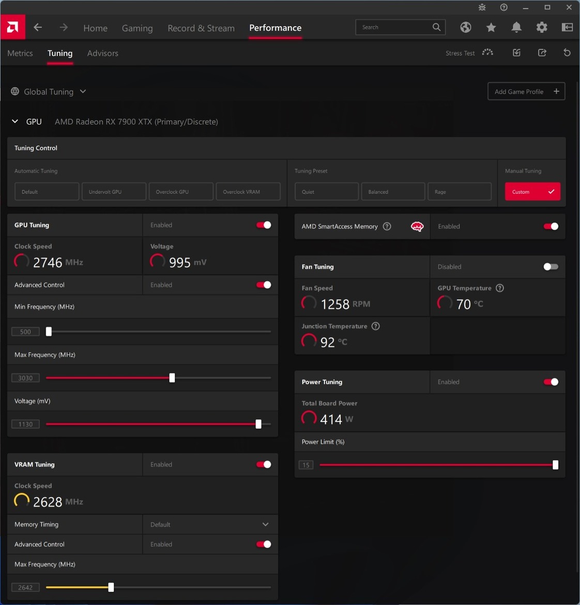Click the Stress Test label
580x605 pixels.
[460, 53]
